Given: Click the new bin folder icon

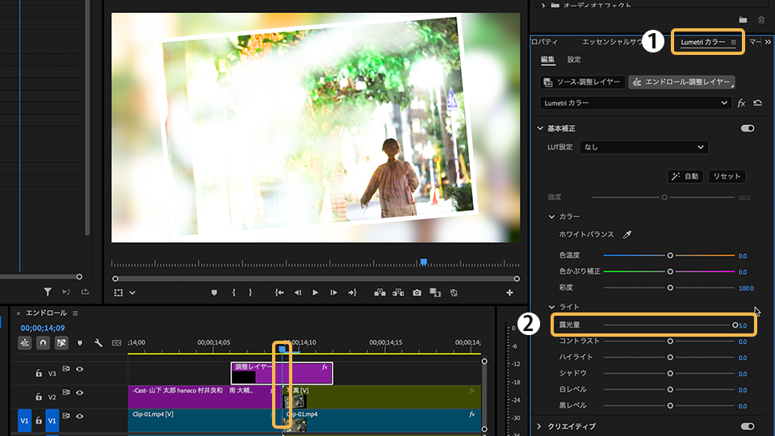Looking at the screenshot, I should [743, 19].
